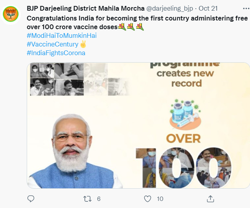View the retweet count of 6
Image resolution: width=250 pixels, height=208 pixels.
[99, 199]
